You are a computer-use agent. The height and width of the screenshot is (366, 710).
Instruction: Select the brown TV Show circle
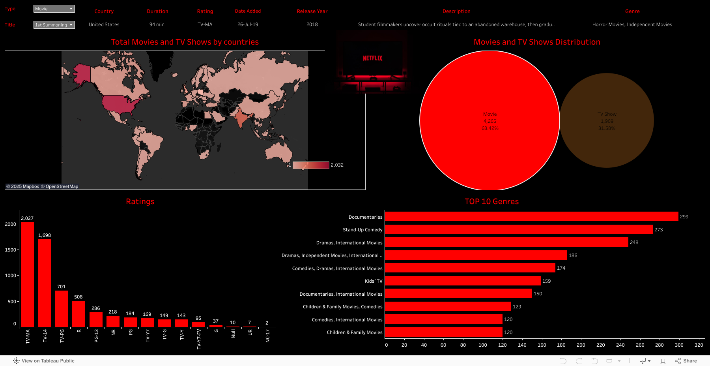[607, 120]
